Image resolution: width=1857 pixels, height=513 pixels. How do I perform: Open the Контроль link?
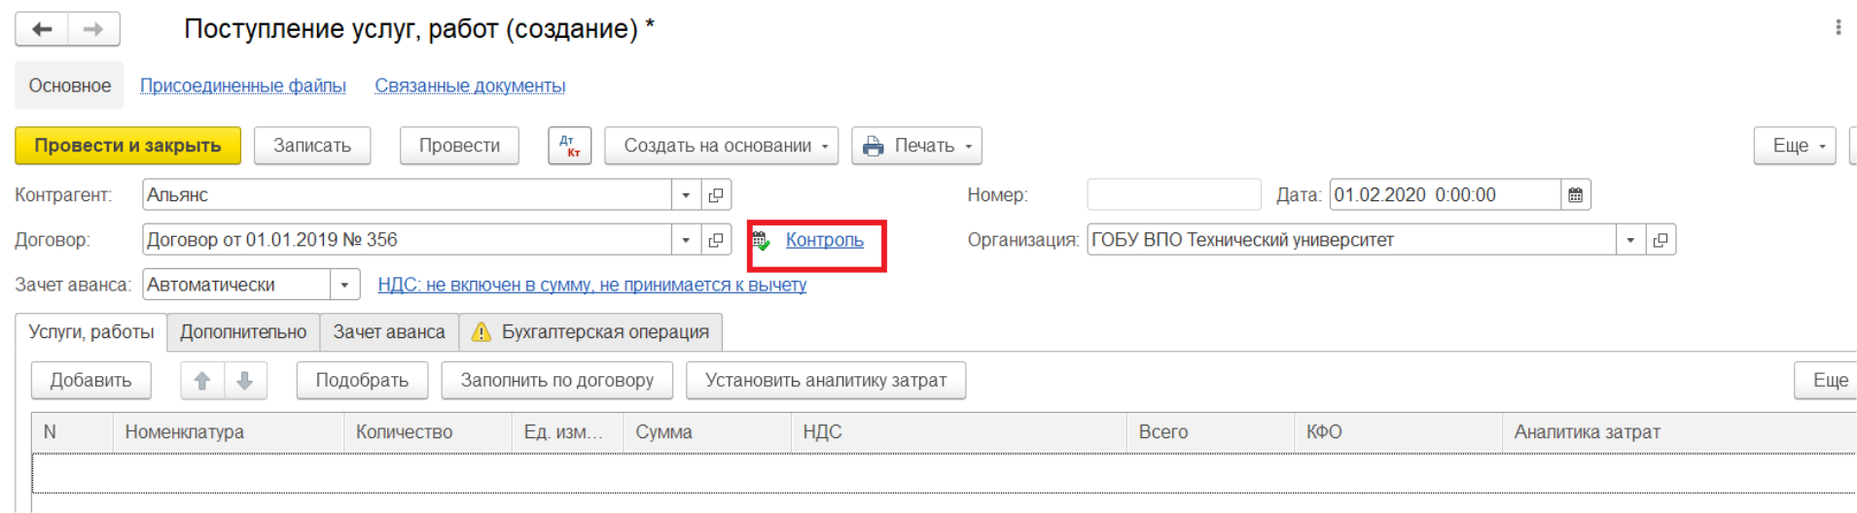824,240
